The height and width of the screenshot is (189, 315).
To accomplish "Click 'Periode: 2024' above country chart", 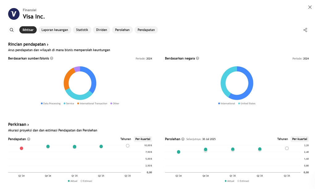I will (x=300, y=59).
